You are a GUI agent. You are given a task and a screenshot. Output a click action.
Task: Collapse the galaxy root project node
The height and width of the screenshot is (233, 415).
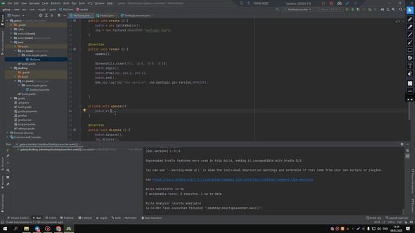point(7,21)
